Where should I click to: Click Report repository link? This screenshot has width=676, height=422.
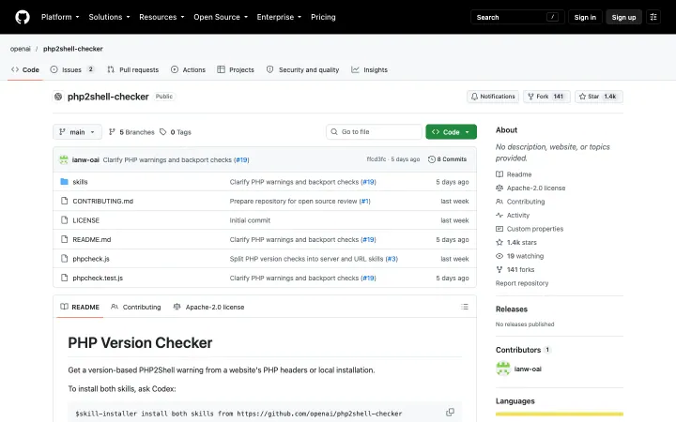pyautogui.click(x=522, y=283)
